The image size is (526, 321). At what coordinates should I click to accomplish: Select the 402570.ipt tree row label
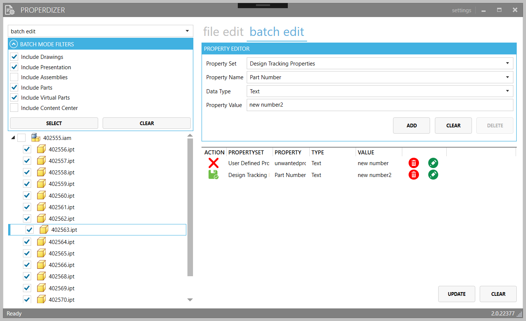point(61,300)
